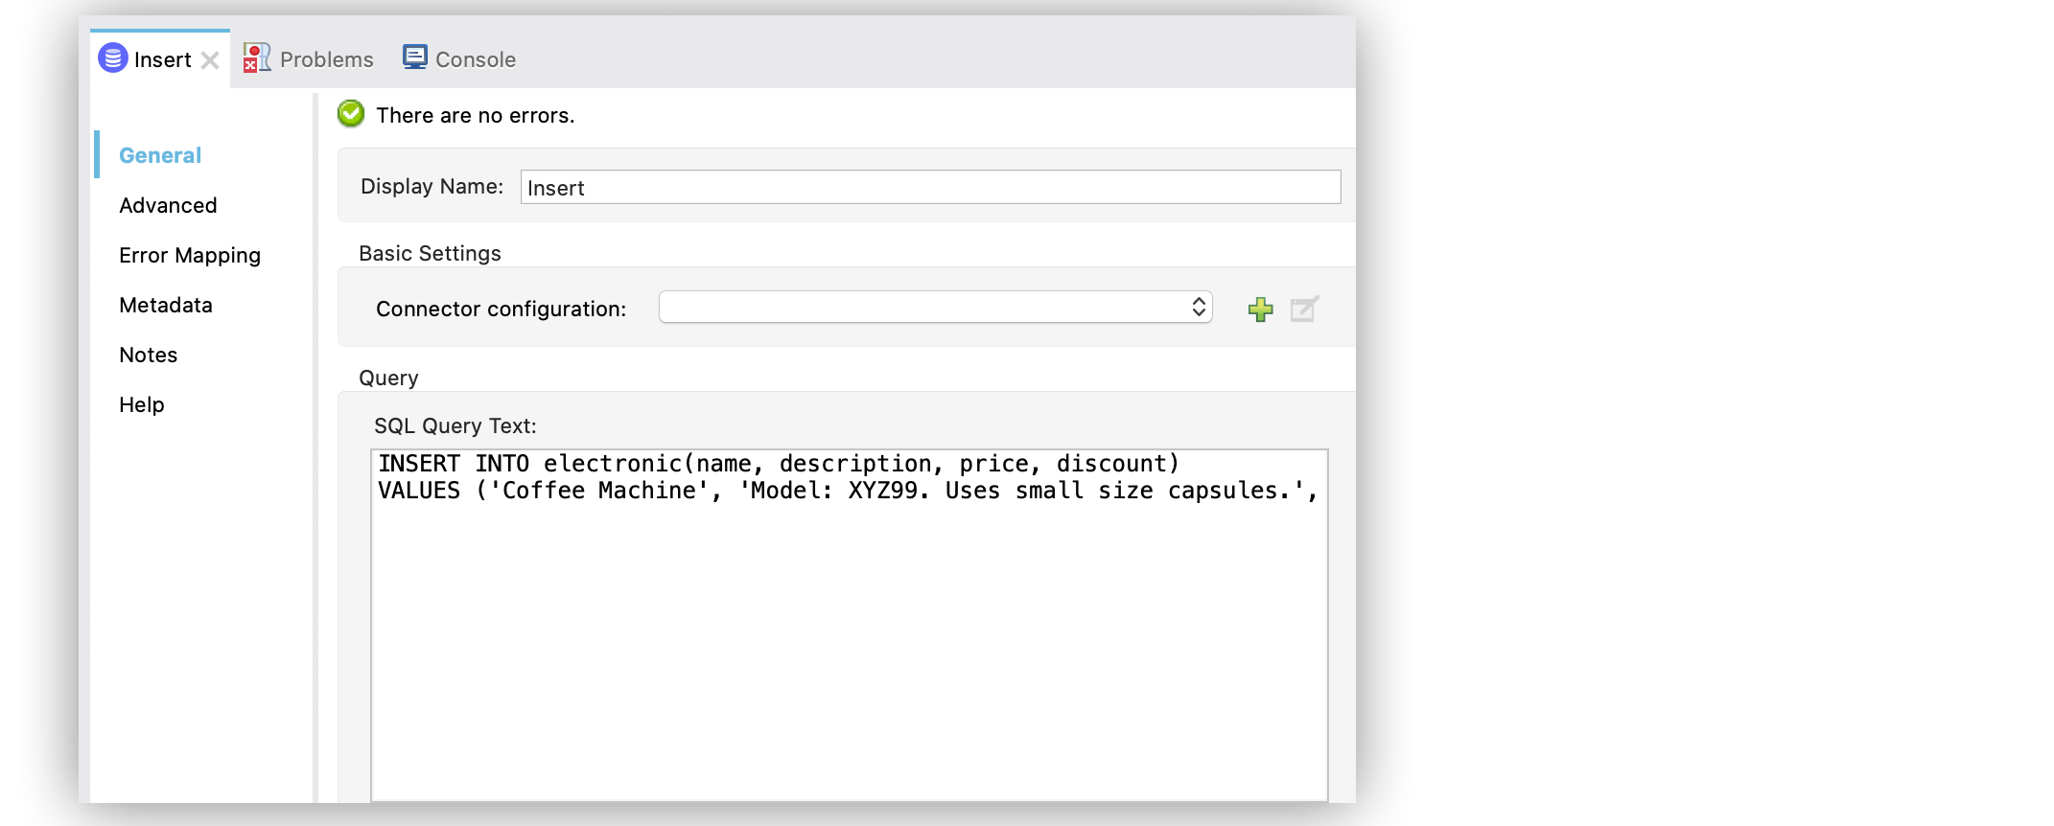Add a new connector configuration

1260,309
